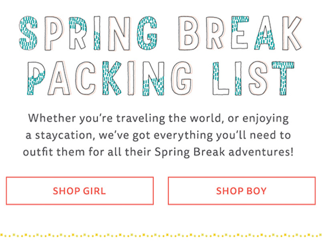Select the word PACKING in the headline
Viewport: 322px width, 252px height.
(109, 78)
